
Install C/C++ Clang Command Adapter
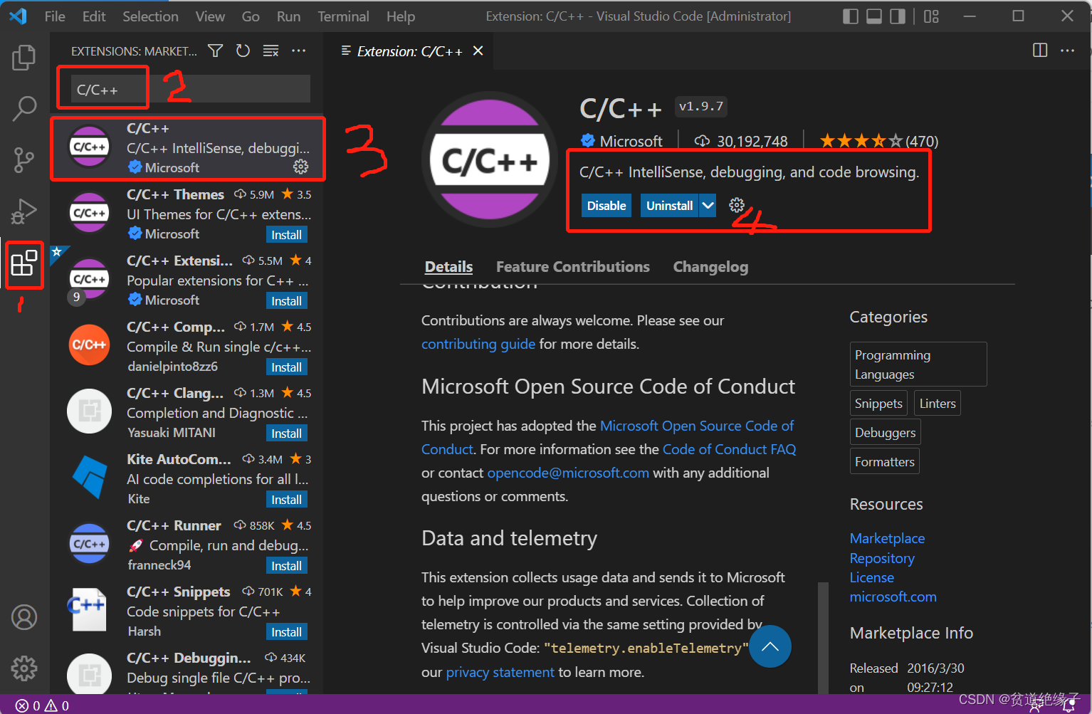coord(286,434)
